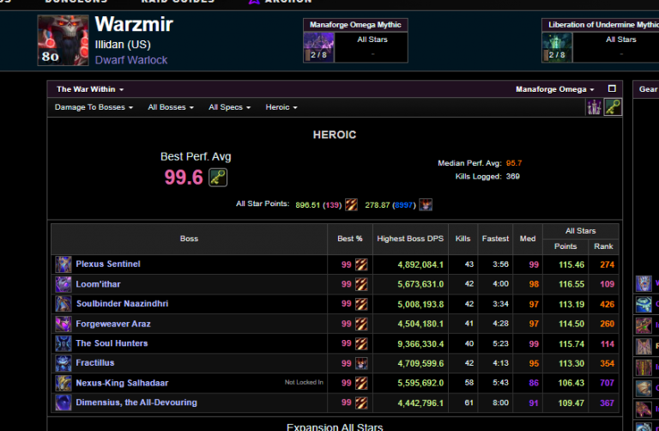Viewport: 659px width, 431px height.
Task: Open Fractillus boss link
Action: [95, 363]
